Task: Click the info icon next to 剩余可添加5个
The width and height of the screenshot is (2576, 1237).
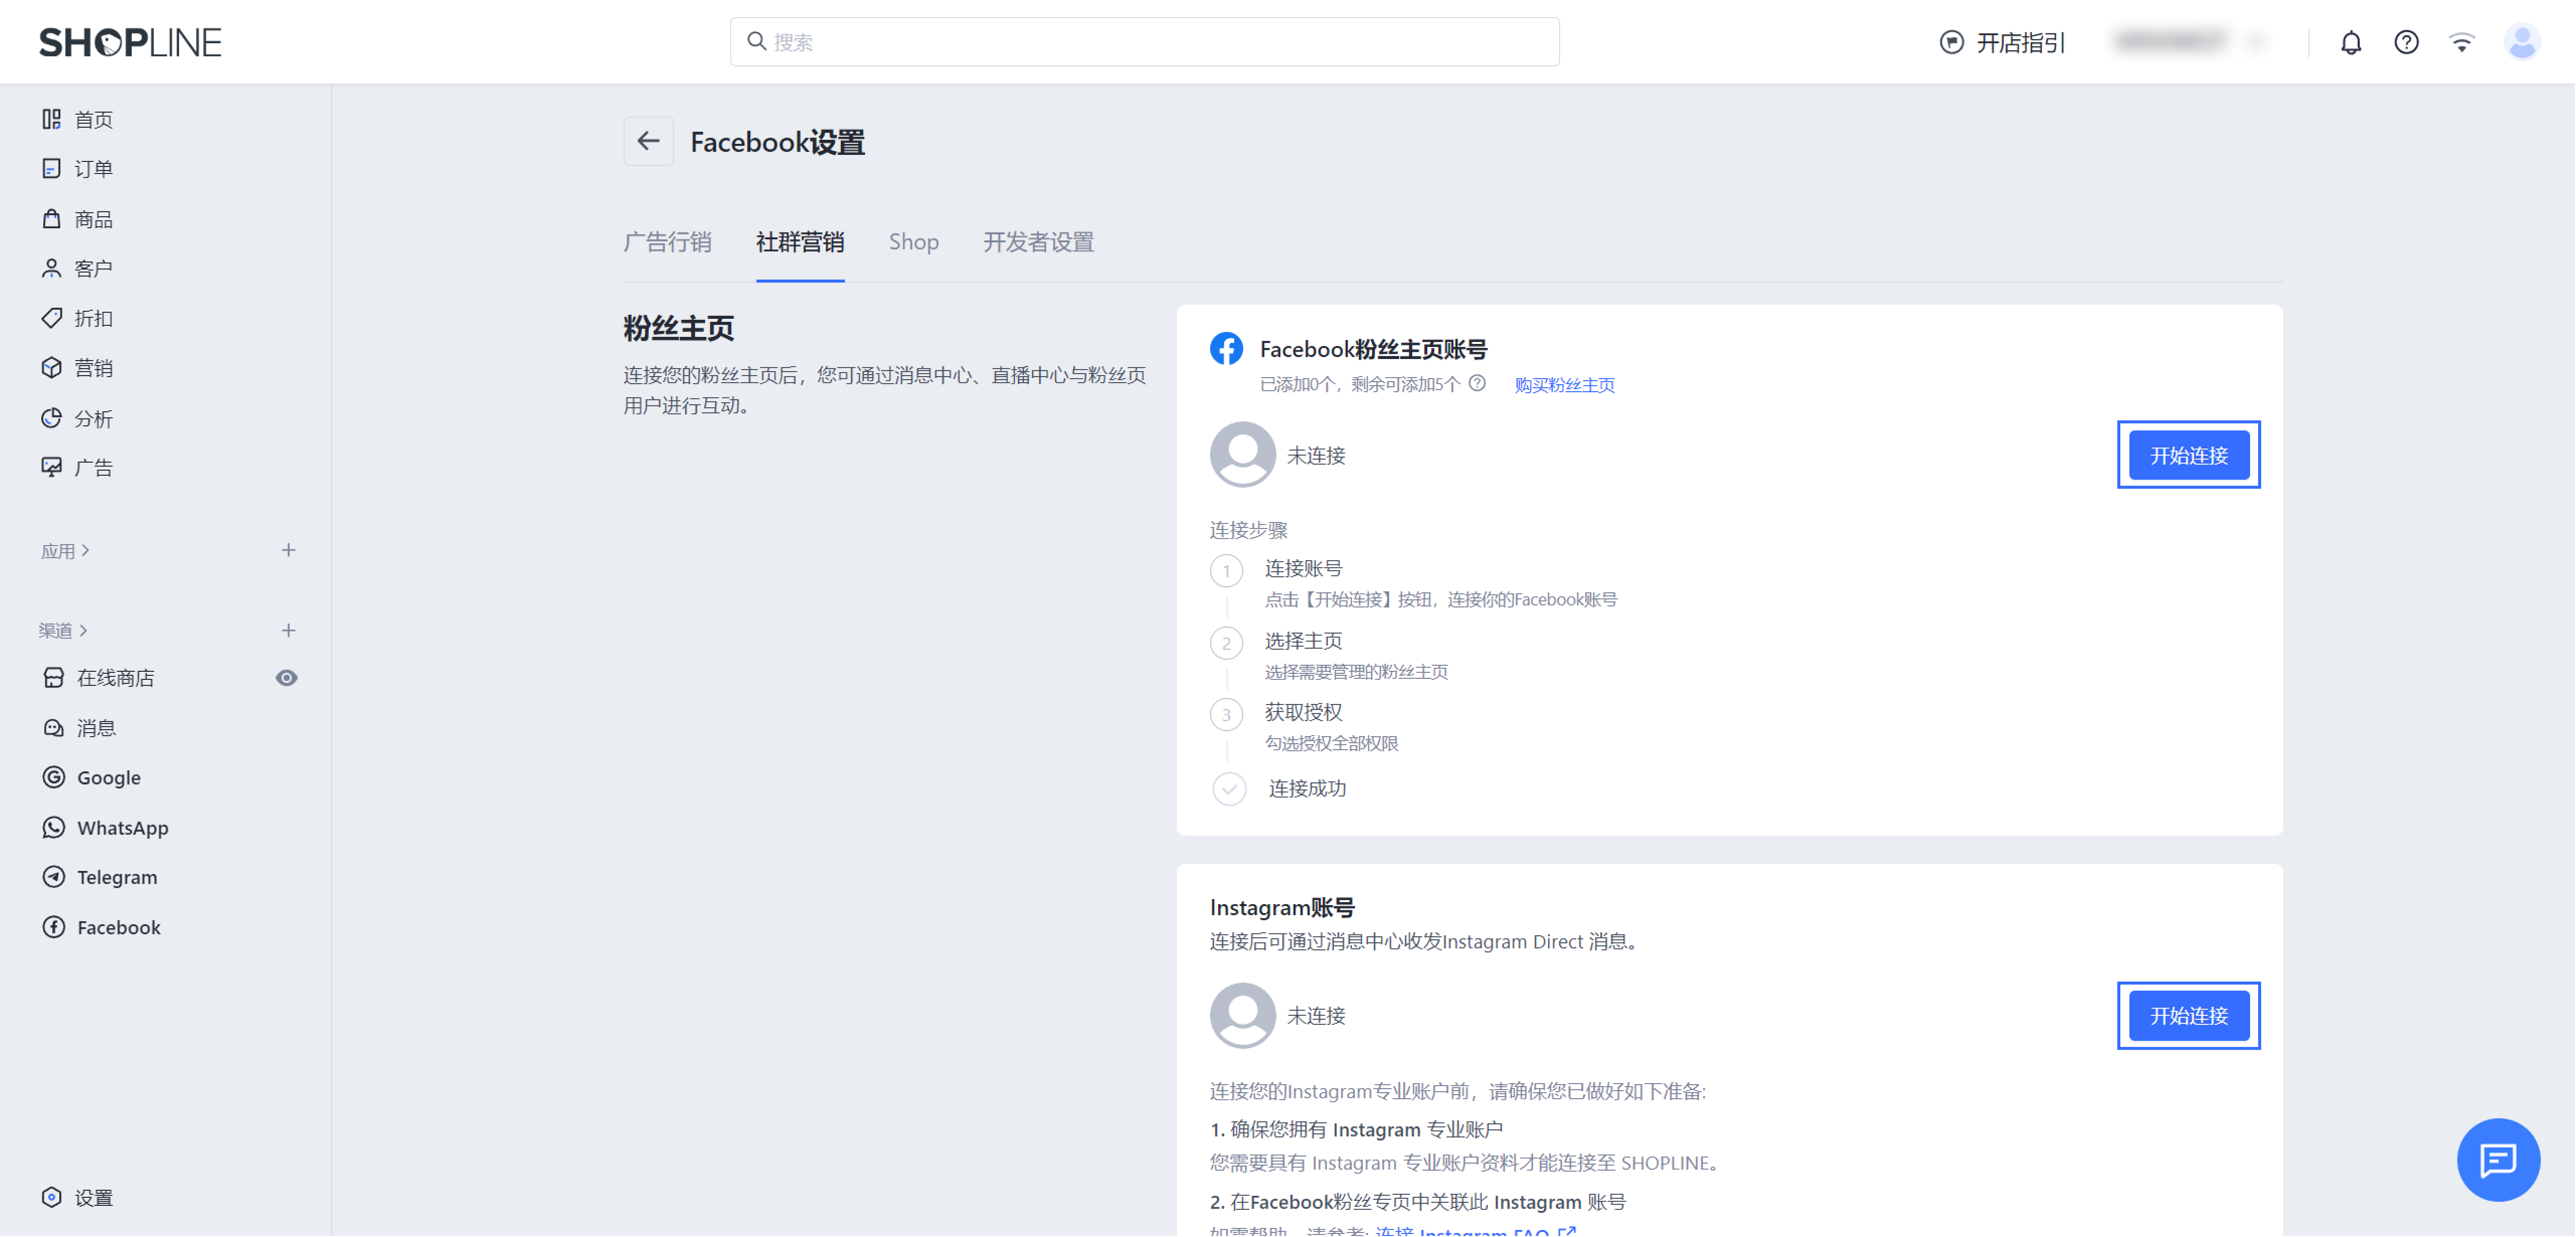Action: 1478,384
